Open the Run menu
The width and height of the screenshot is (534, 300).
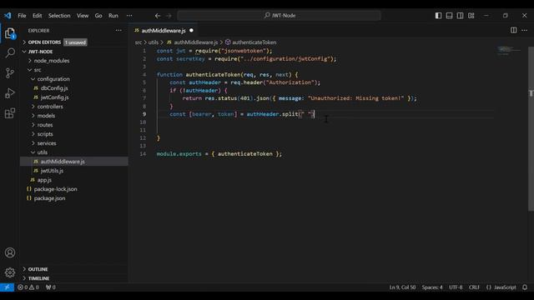click(x=113, y=16)
